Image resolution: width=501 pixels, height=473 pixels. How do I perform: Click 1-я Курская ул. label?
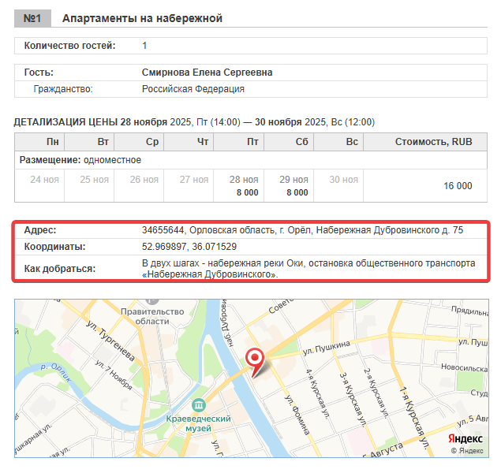415,418
